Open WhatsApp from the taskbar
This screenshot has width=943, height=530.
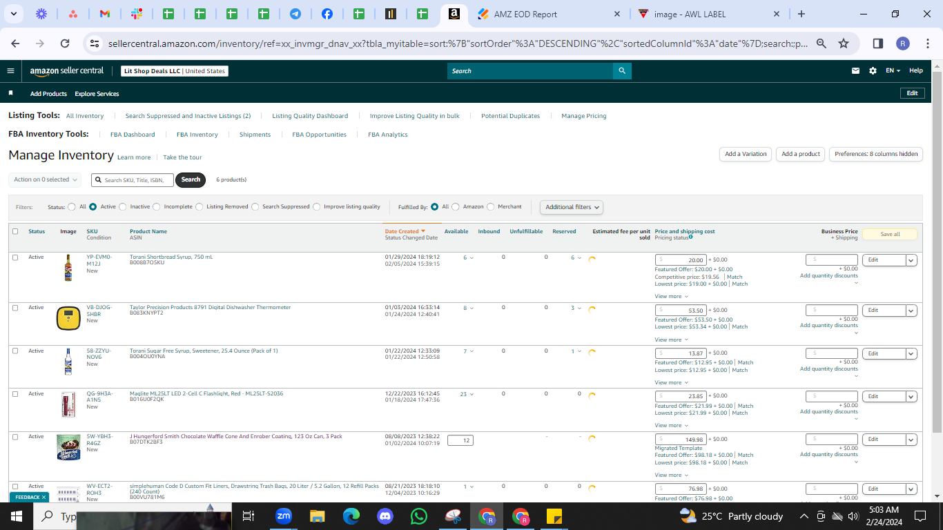(x=419, y=516)
